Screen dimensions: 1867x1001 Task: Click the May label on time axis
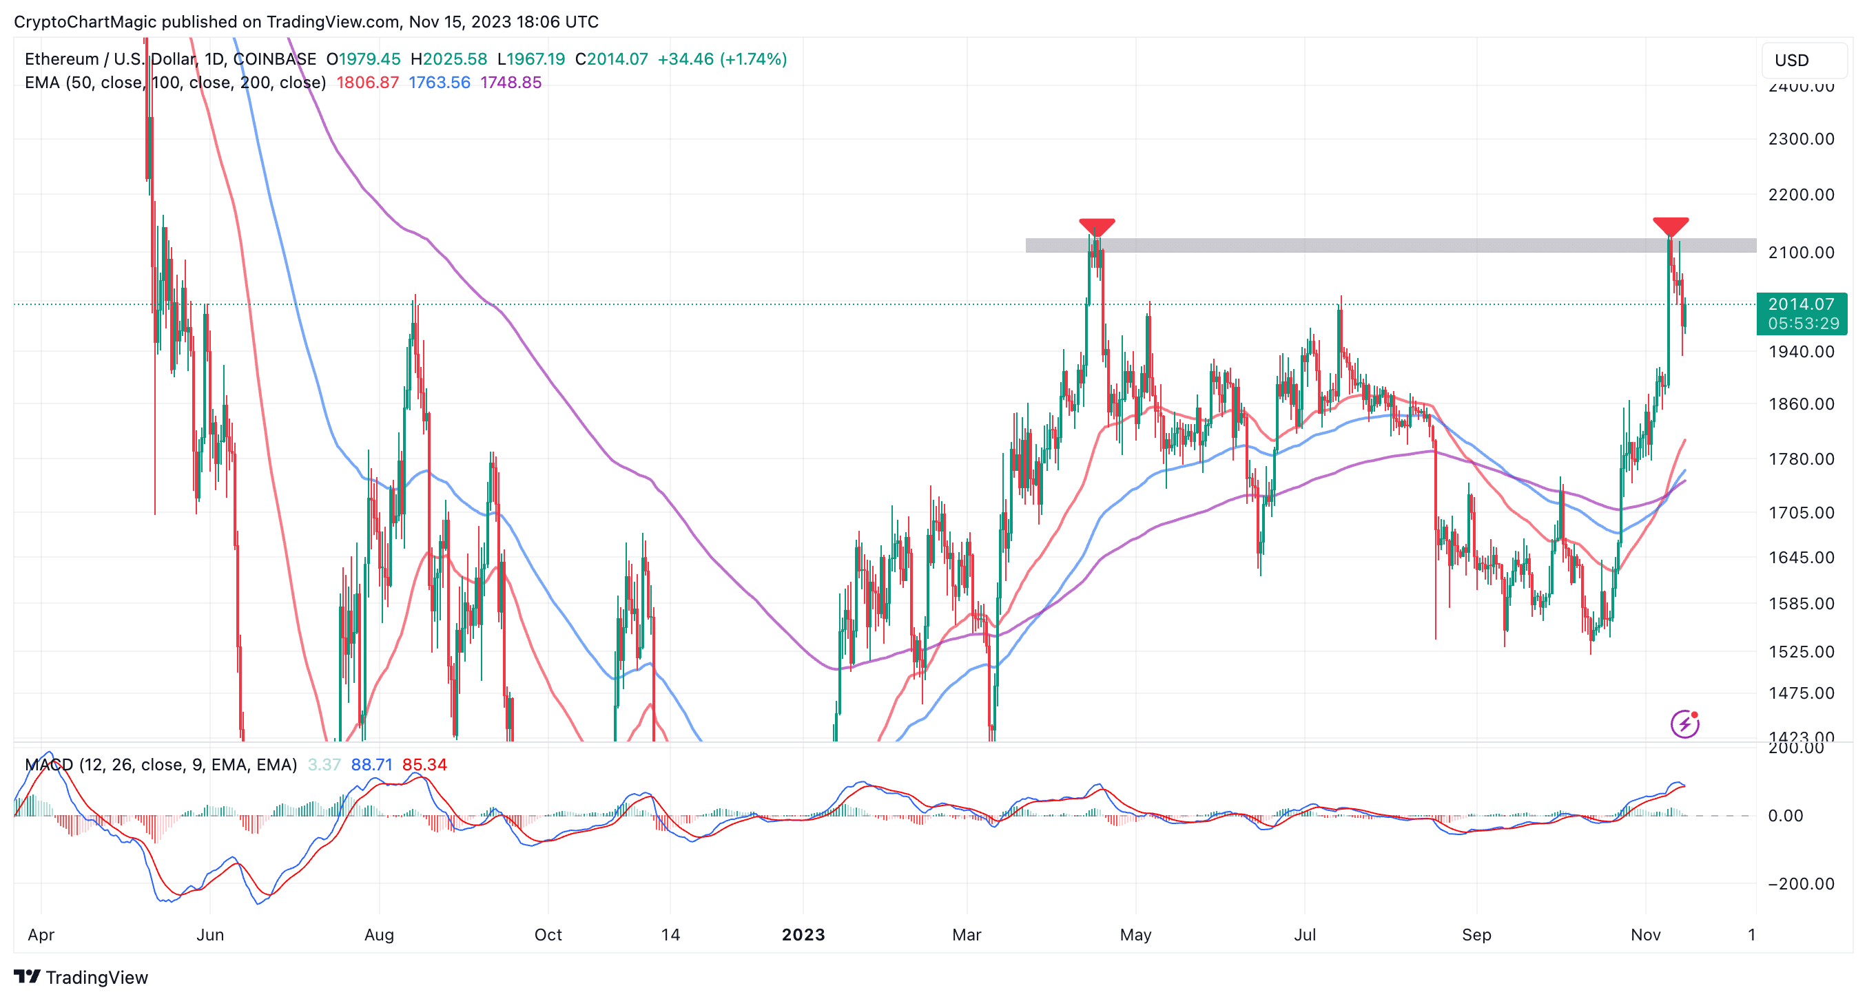tap(1136, 934)
